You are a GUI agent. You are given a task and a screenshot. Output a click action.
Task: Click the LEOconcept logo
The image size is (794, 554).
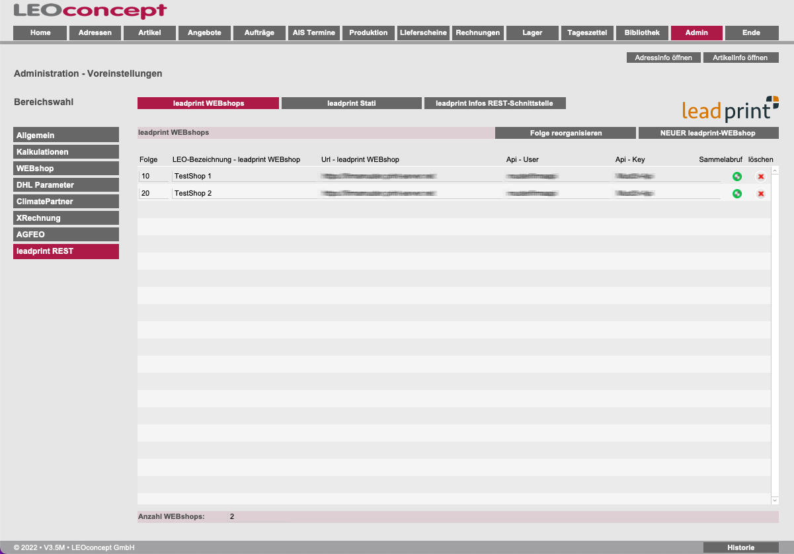tap(90, 11)
